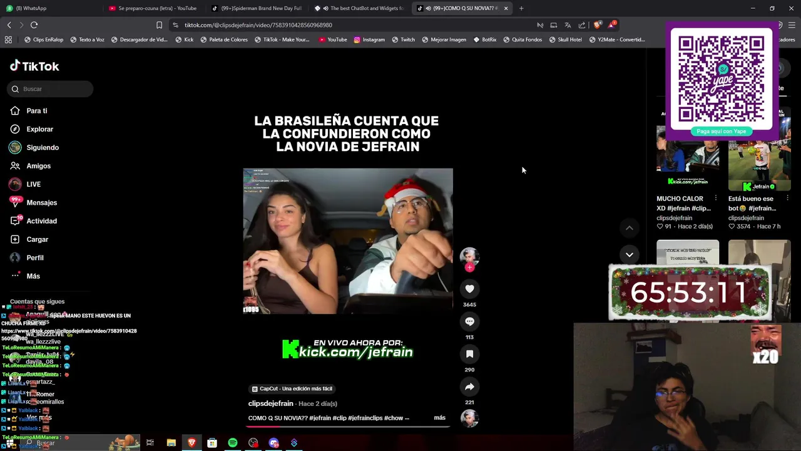Screen dimensions: 801x451
Task: Open Quita Fondos bookmark
Action: pyautogui.click(x=523, y=39)
